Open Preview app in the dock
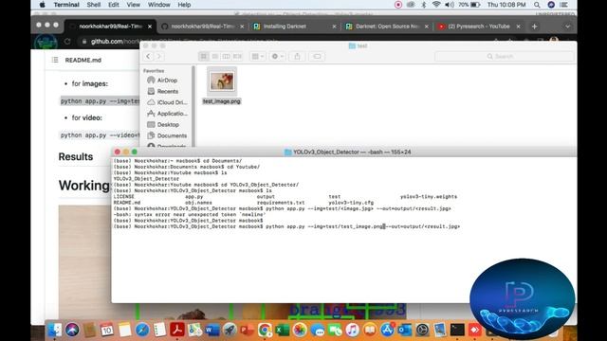Screen dimensions: 607x341 [440, 330]
